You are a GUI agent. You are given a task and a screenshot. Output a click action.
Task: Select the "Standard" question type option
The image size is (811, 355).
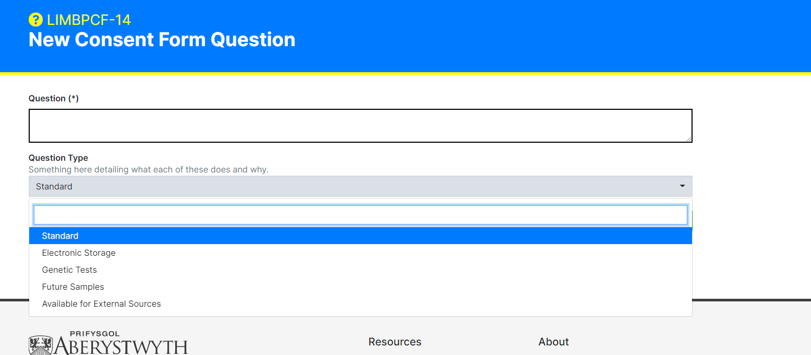coord(60,236)
